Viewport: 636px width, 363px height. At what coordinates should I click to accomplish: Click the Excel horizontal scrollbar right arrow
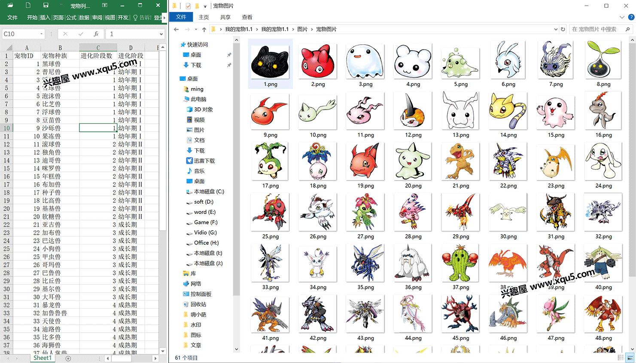click(155, 358)
